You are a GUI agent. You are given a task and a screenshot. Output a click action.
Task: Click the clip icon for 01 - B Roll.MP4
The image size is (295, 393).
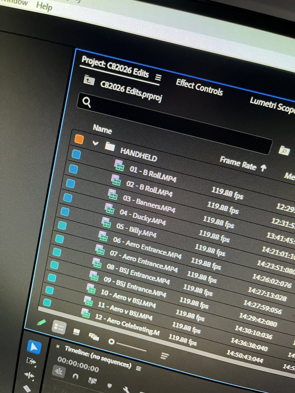(x=120, y=165)
